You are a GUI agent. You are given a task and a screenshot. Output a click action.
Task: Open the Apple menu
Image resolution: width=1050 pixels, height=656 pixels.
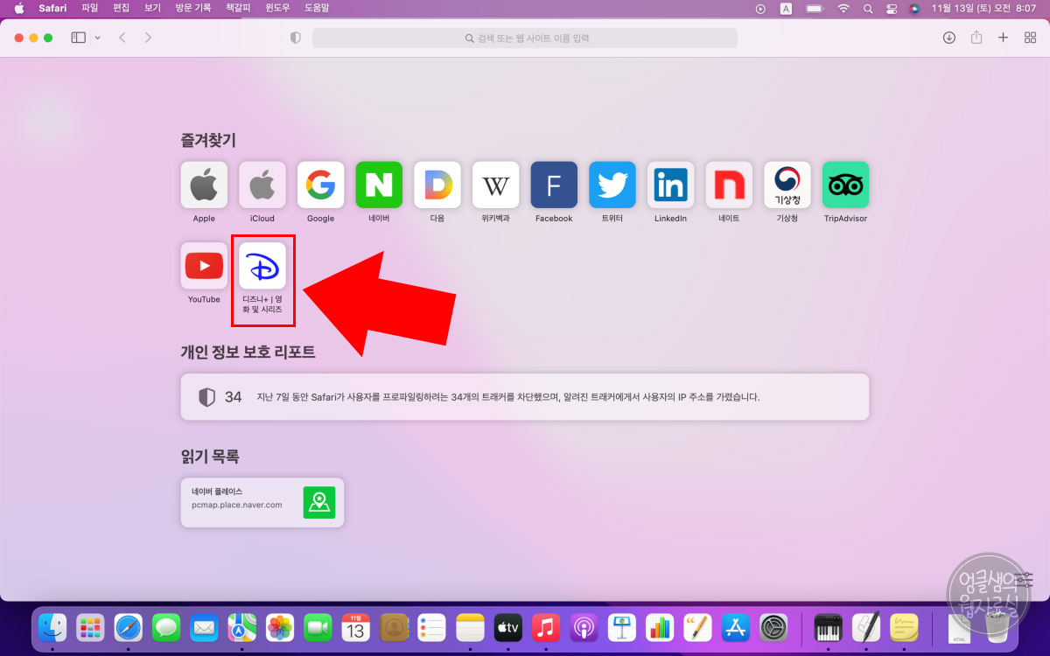tap(18, 8)
